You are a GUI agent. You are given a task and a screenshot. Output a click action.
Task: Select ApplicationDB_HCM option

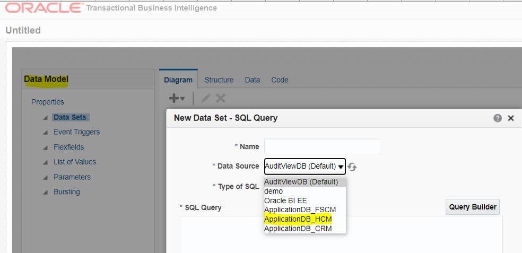click(305, 219)
